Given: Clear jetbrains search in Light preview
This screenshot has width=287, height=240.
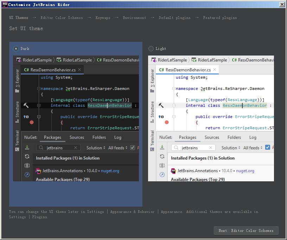Looking at the screenshot, I should [211, 148].
